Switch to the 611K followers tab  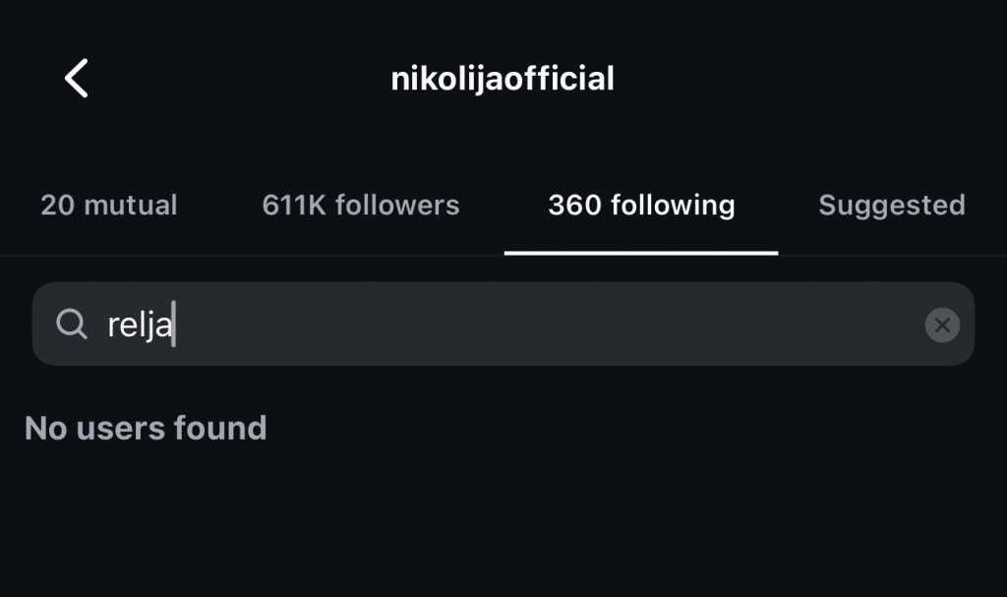(361, 205)
